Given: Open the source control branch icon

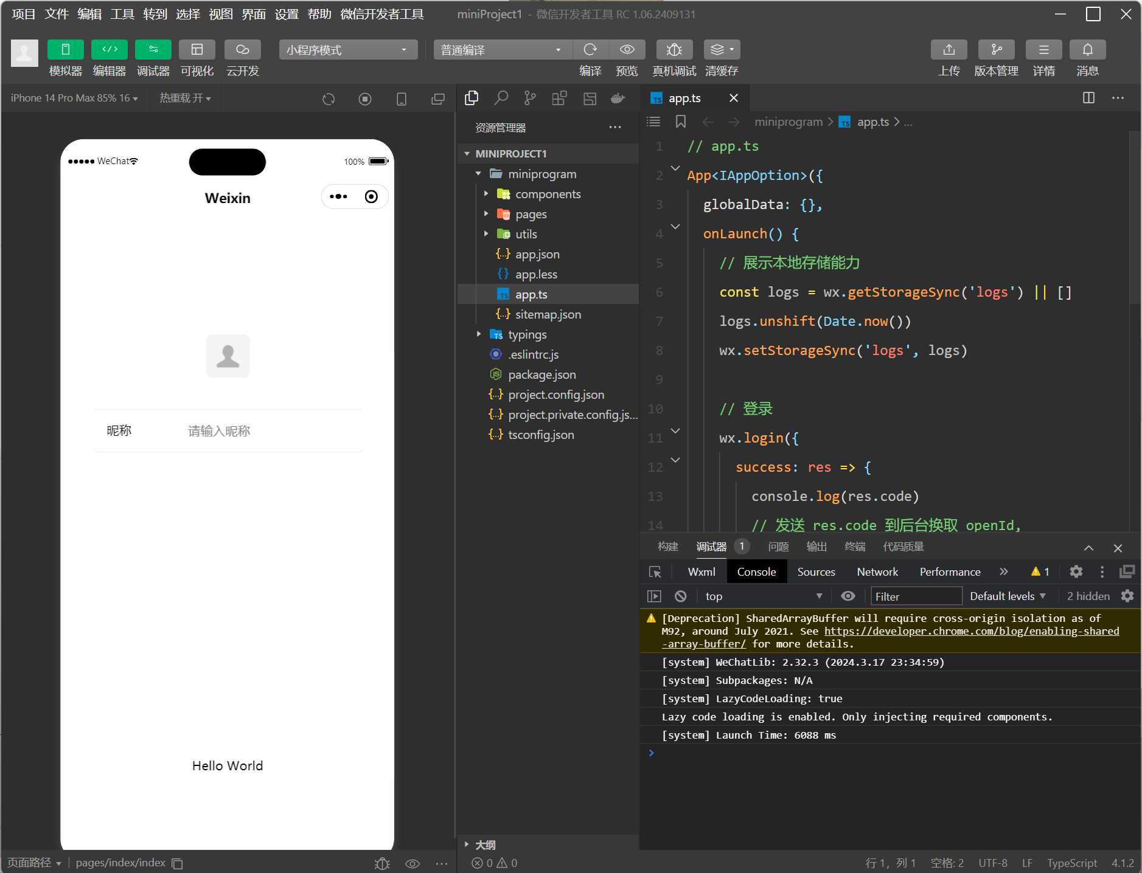Looking at the screenshot, I should point(531,98).
